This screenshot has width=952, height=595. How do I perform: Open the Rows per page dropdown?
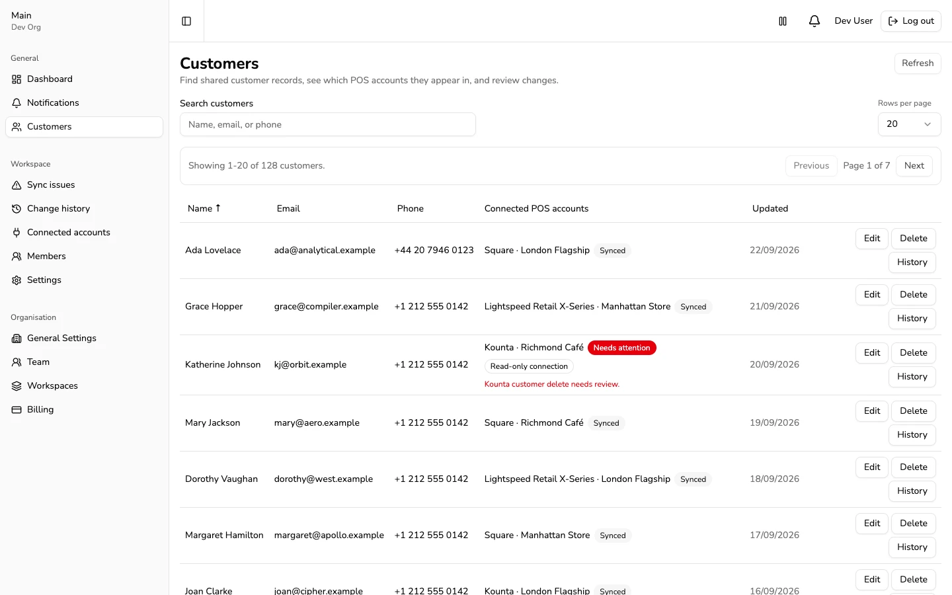click(909, 124)
